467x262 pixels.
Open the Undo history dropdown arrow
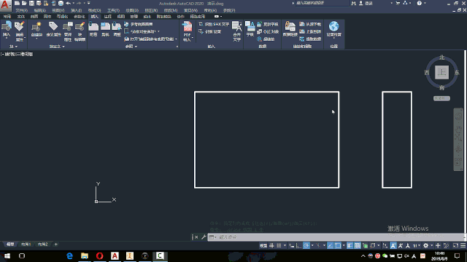(73, 3)
